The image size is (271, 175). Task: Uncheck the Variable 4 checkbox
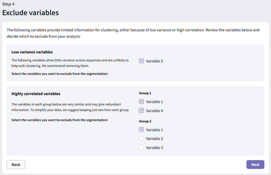pos(141,111)
